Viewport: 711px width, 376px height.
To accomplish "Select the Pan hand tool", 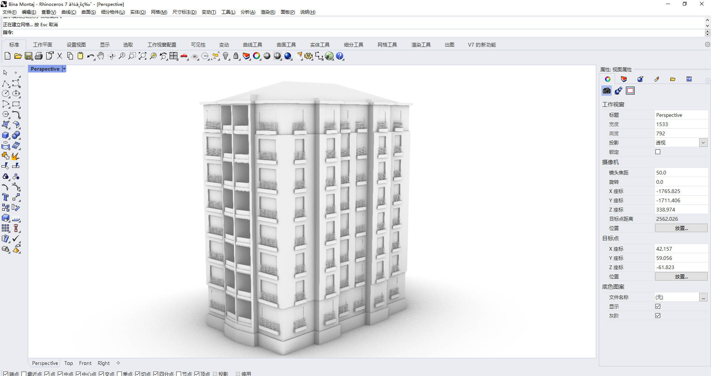I will [101, 56].
